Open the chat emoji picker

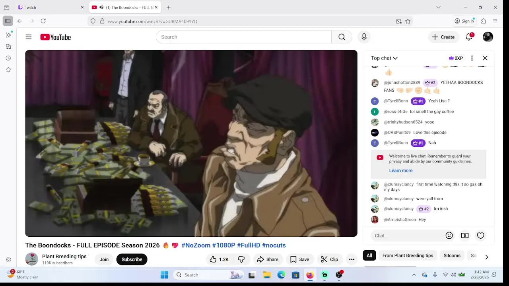449,236
